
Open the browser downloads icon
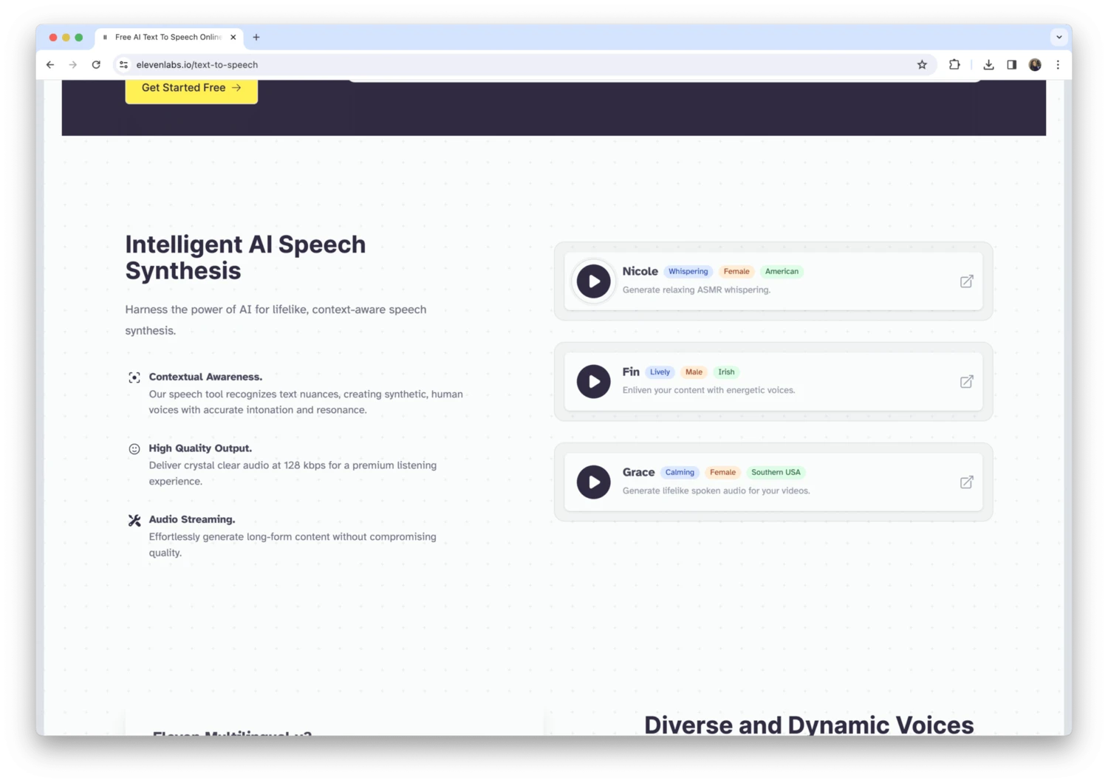[988, 65]
